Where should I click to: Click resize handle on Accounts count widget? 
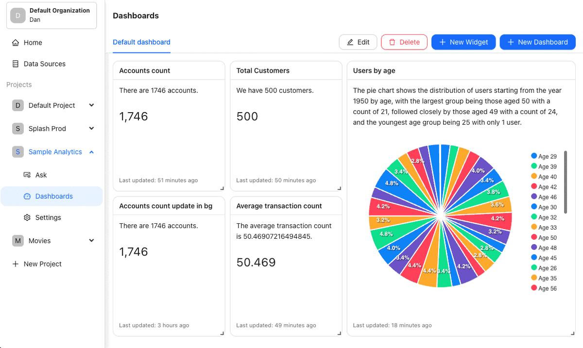(223, 188)
